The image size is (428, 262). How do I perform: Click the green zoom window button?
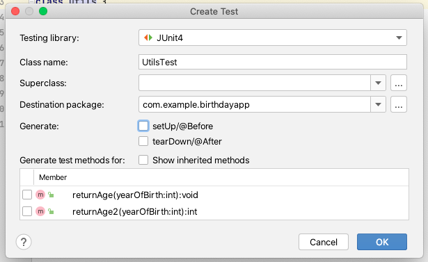(43, 11)
